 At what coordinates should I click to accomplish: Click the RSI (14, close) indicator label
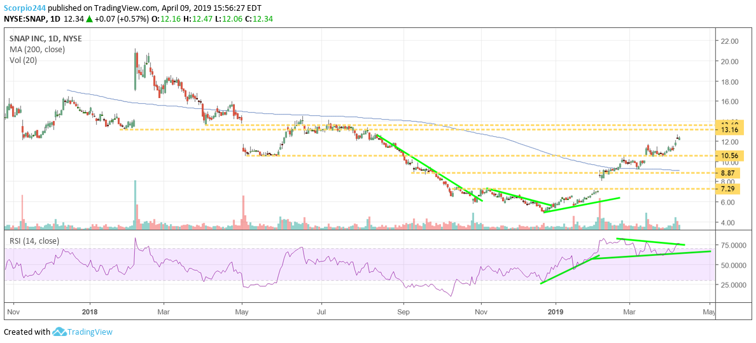pyautogui.click(x=33, y=241)
